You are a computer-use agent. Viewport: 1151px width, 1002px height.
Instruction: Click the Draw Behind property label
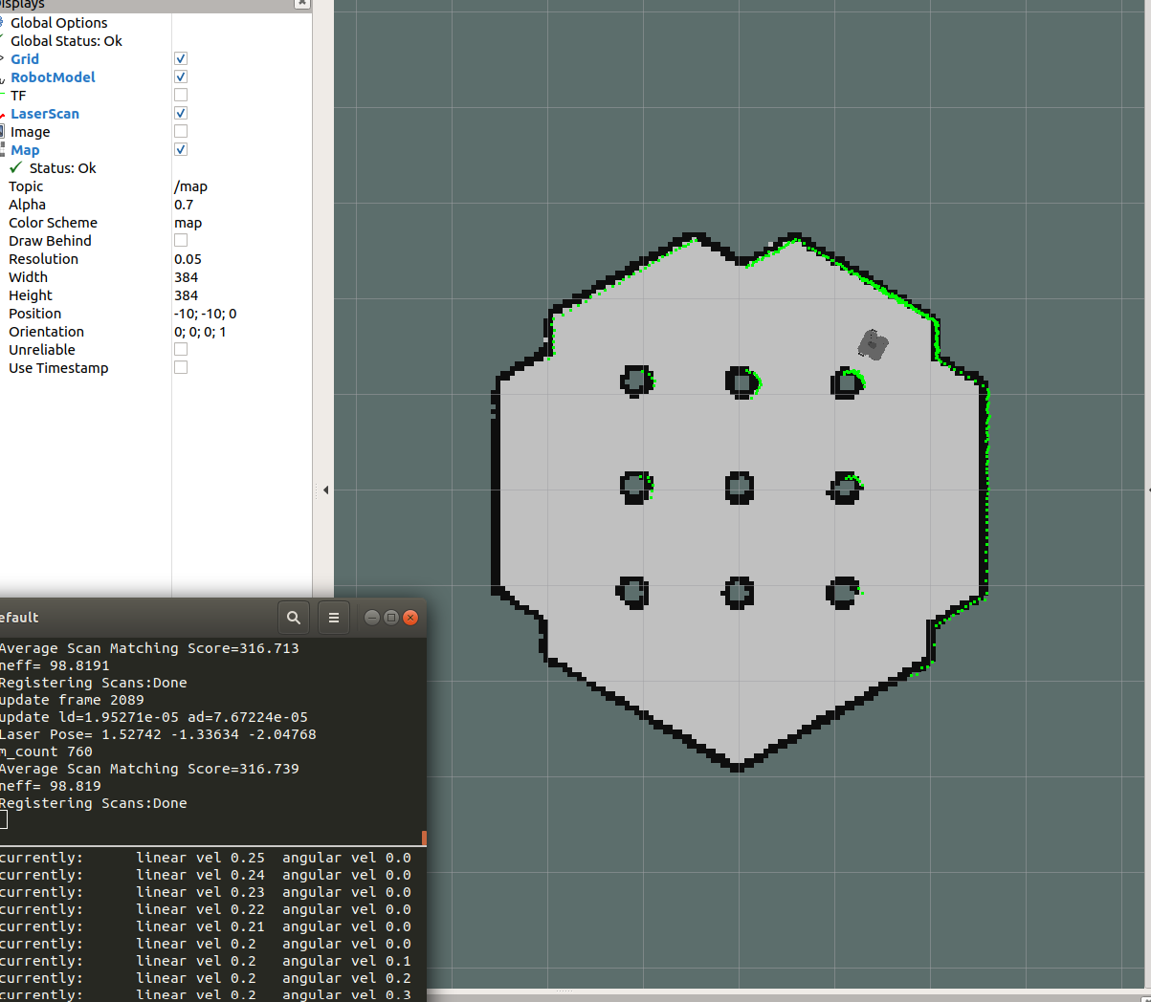[x=50, y=241]
